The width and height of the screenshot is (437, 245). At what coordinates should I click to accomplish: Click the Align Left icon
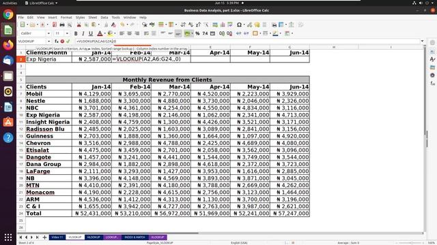pos(122,33)
